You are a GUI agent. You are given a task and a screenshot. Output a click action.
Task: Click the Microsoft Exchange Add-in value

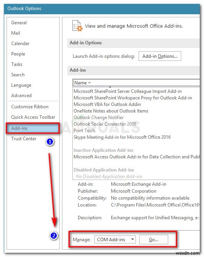point(139,184)
